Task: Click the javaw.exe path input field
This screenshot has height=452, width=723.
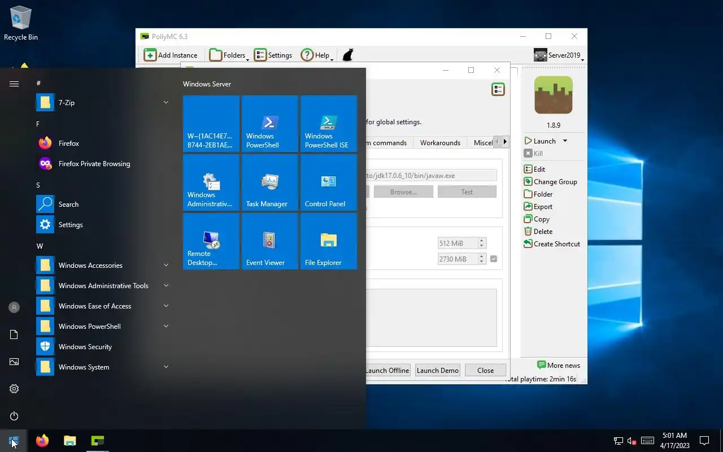Action: pos(432,176)
